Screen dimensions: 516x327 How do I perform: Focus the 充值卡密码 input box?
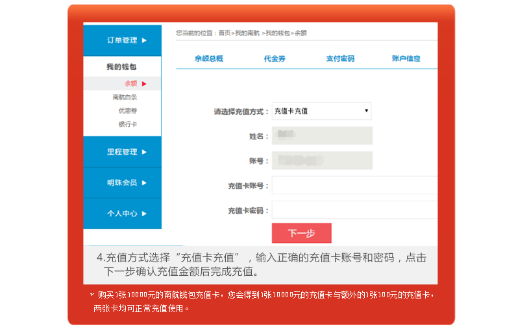tap(354, 210)
